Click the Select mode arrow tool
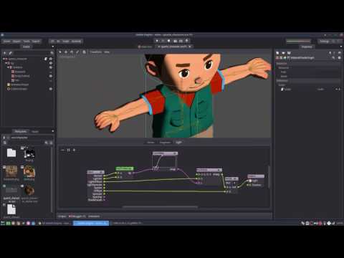344x258 pixels. point(60,52)
